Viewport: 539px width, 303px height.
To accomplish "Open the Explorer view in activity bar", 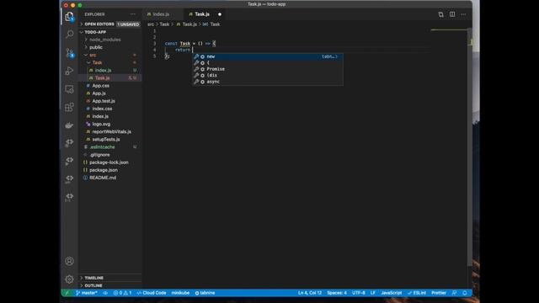I will (x=69, y=17).
